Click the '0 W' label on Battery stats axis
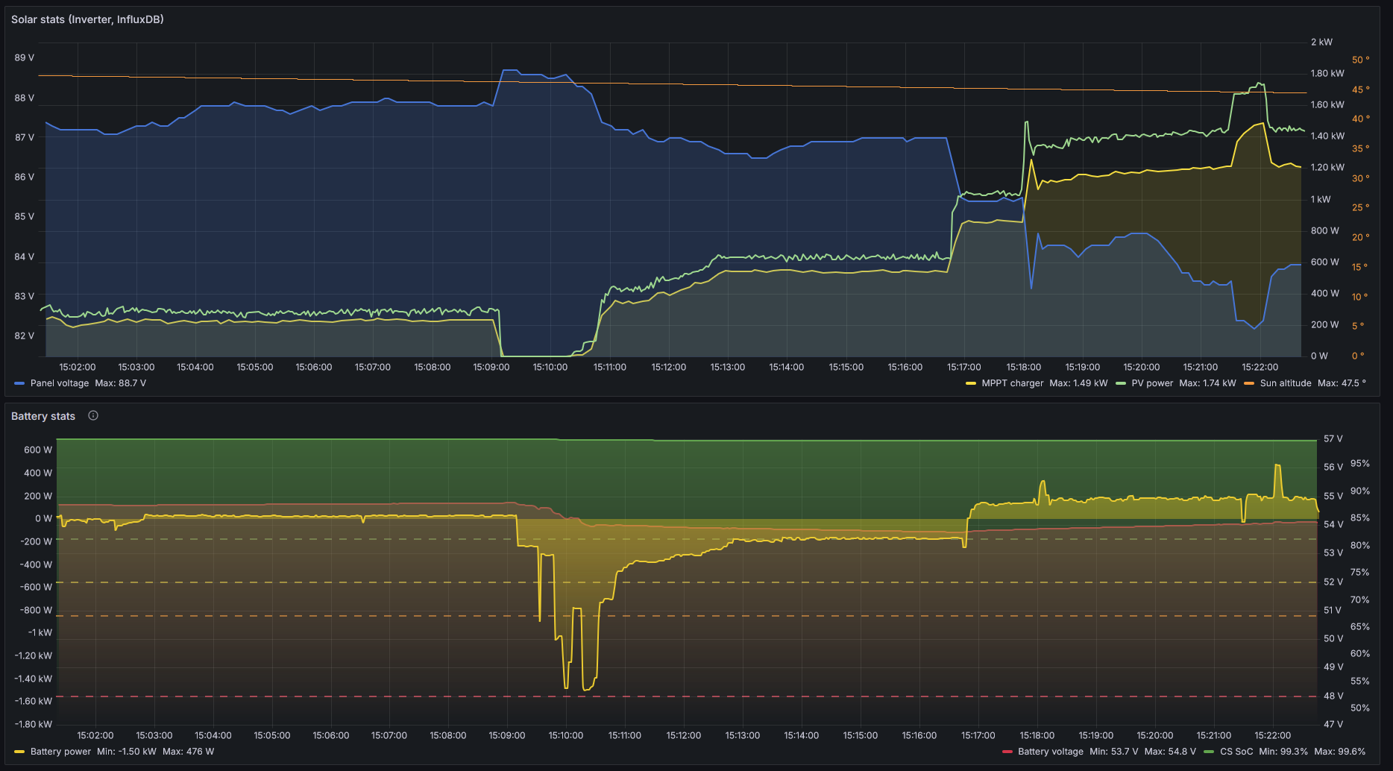This screenshot has height=771, width=1393. [43, 518]
